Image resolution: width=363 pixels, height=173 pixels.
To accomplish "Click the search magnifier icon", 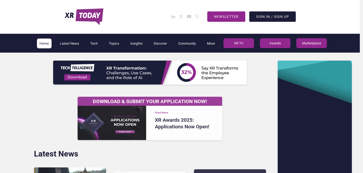I will click(197, 16).
